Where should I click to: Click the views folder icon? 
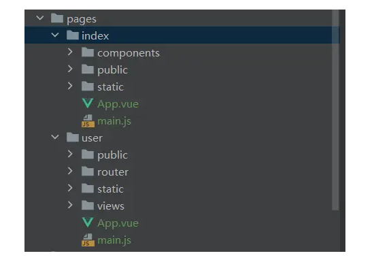pos(88,206)
